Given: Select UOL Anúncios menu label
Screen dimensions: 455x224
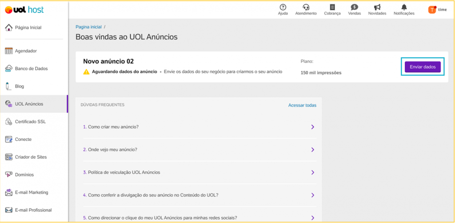Looking at the screenshot, I should pyautogui.click(x=29, y=104).
